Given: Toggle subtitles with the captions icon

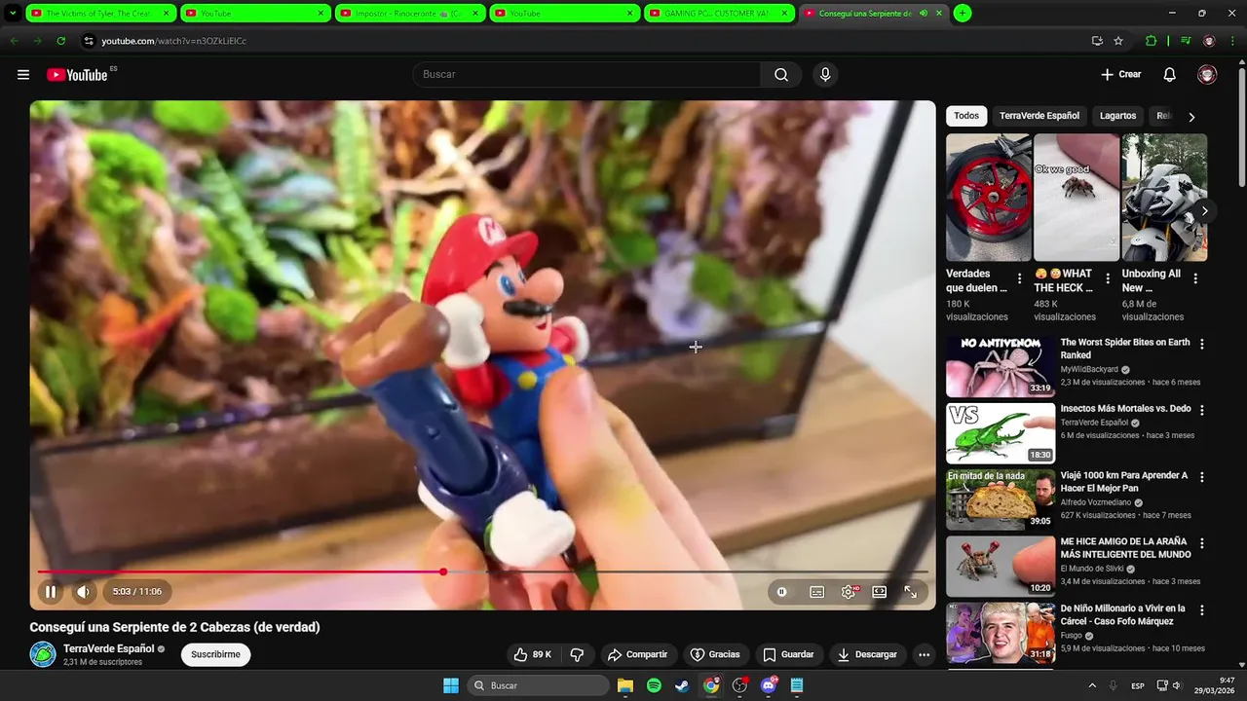Looking at the screenshot, I should (817, 592).
